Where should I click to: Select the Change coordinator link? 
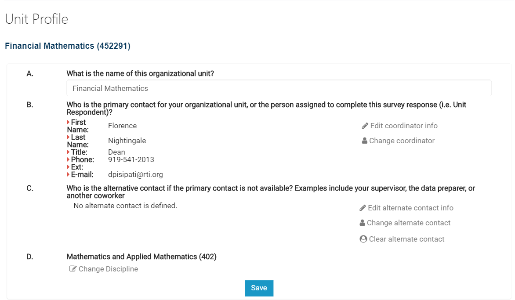pyautogui.click(x=402, y=141)
